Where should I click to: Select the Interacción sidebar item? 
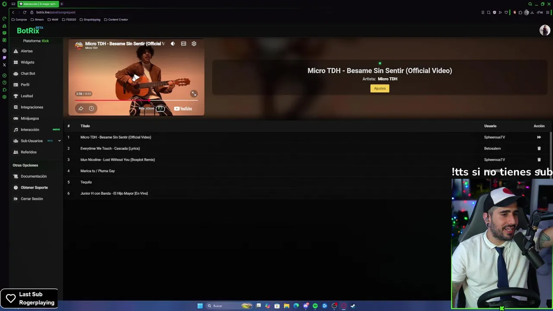[x=30, y=130]
